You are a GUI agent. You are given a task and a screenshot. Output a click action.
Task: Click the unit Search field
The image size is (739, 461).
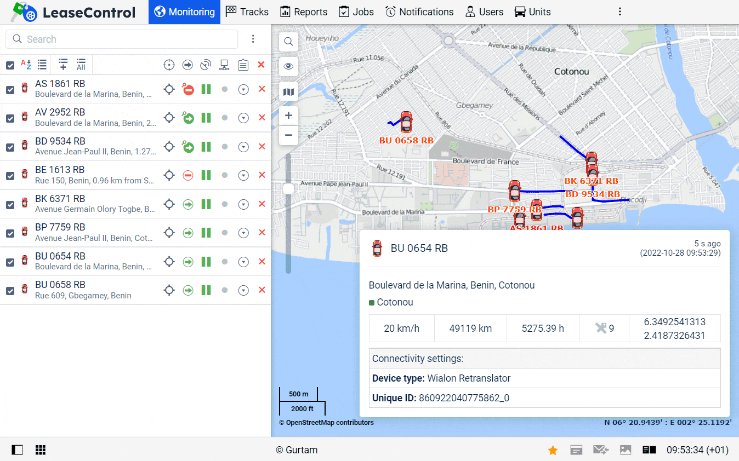click(x=122, y=39)
